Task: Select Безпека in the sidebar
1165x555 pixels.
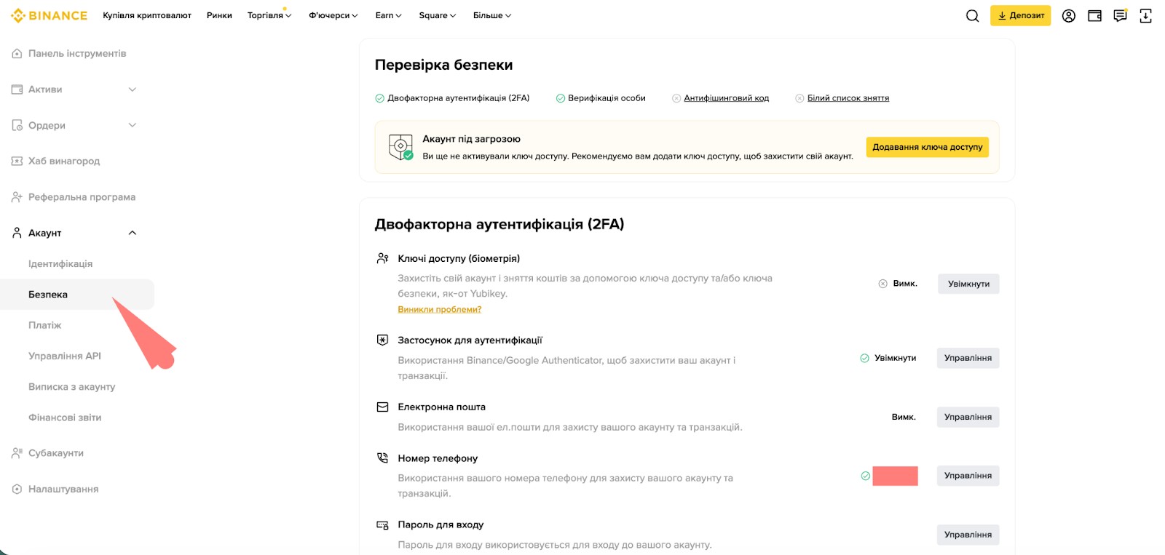Action: point(77,295)
